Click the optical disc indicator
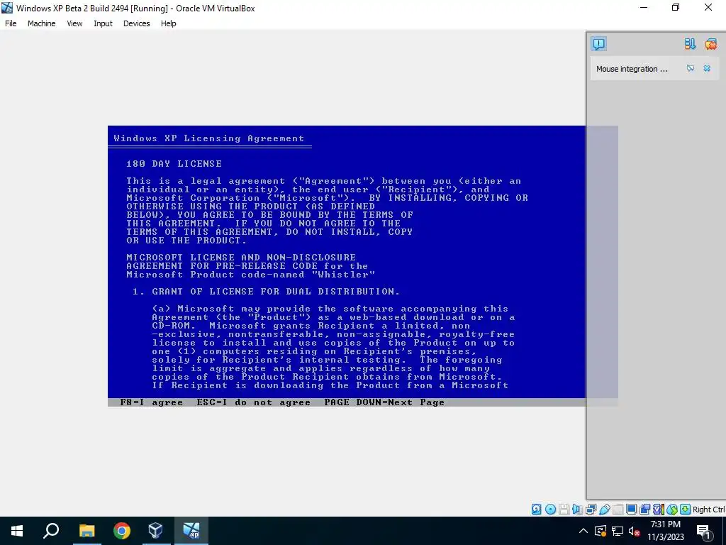 [550, 510]
